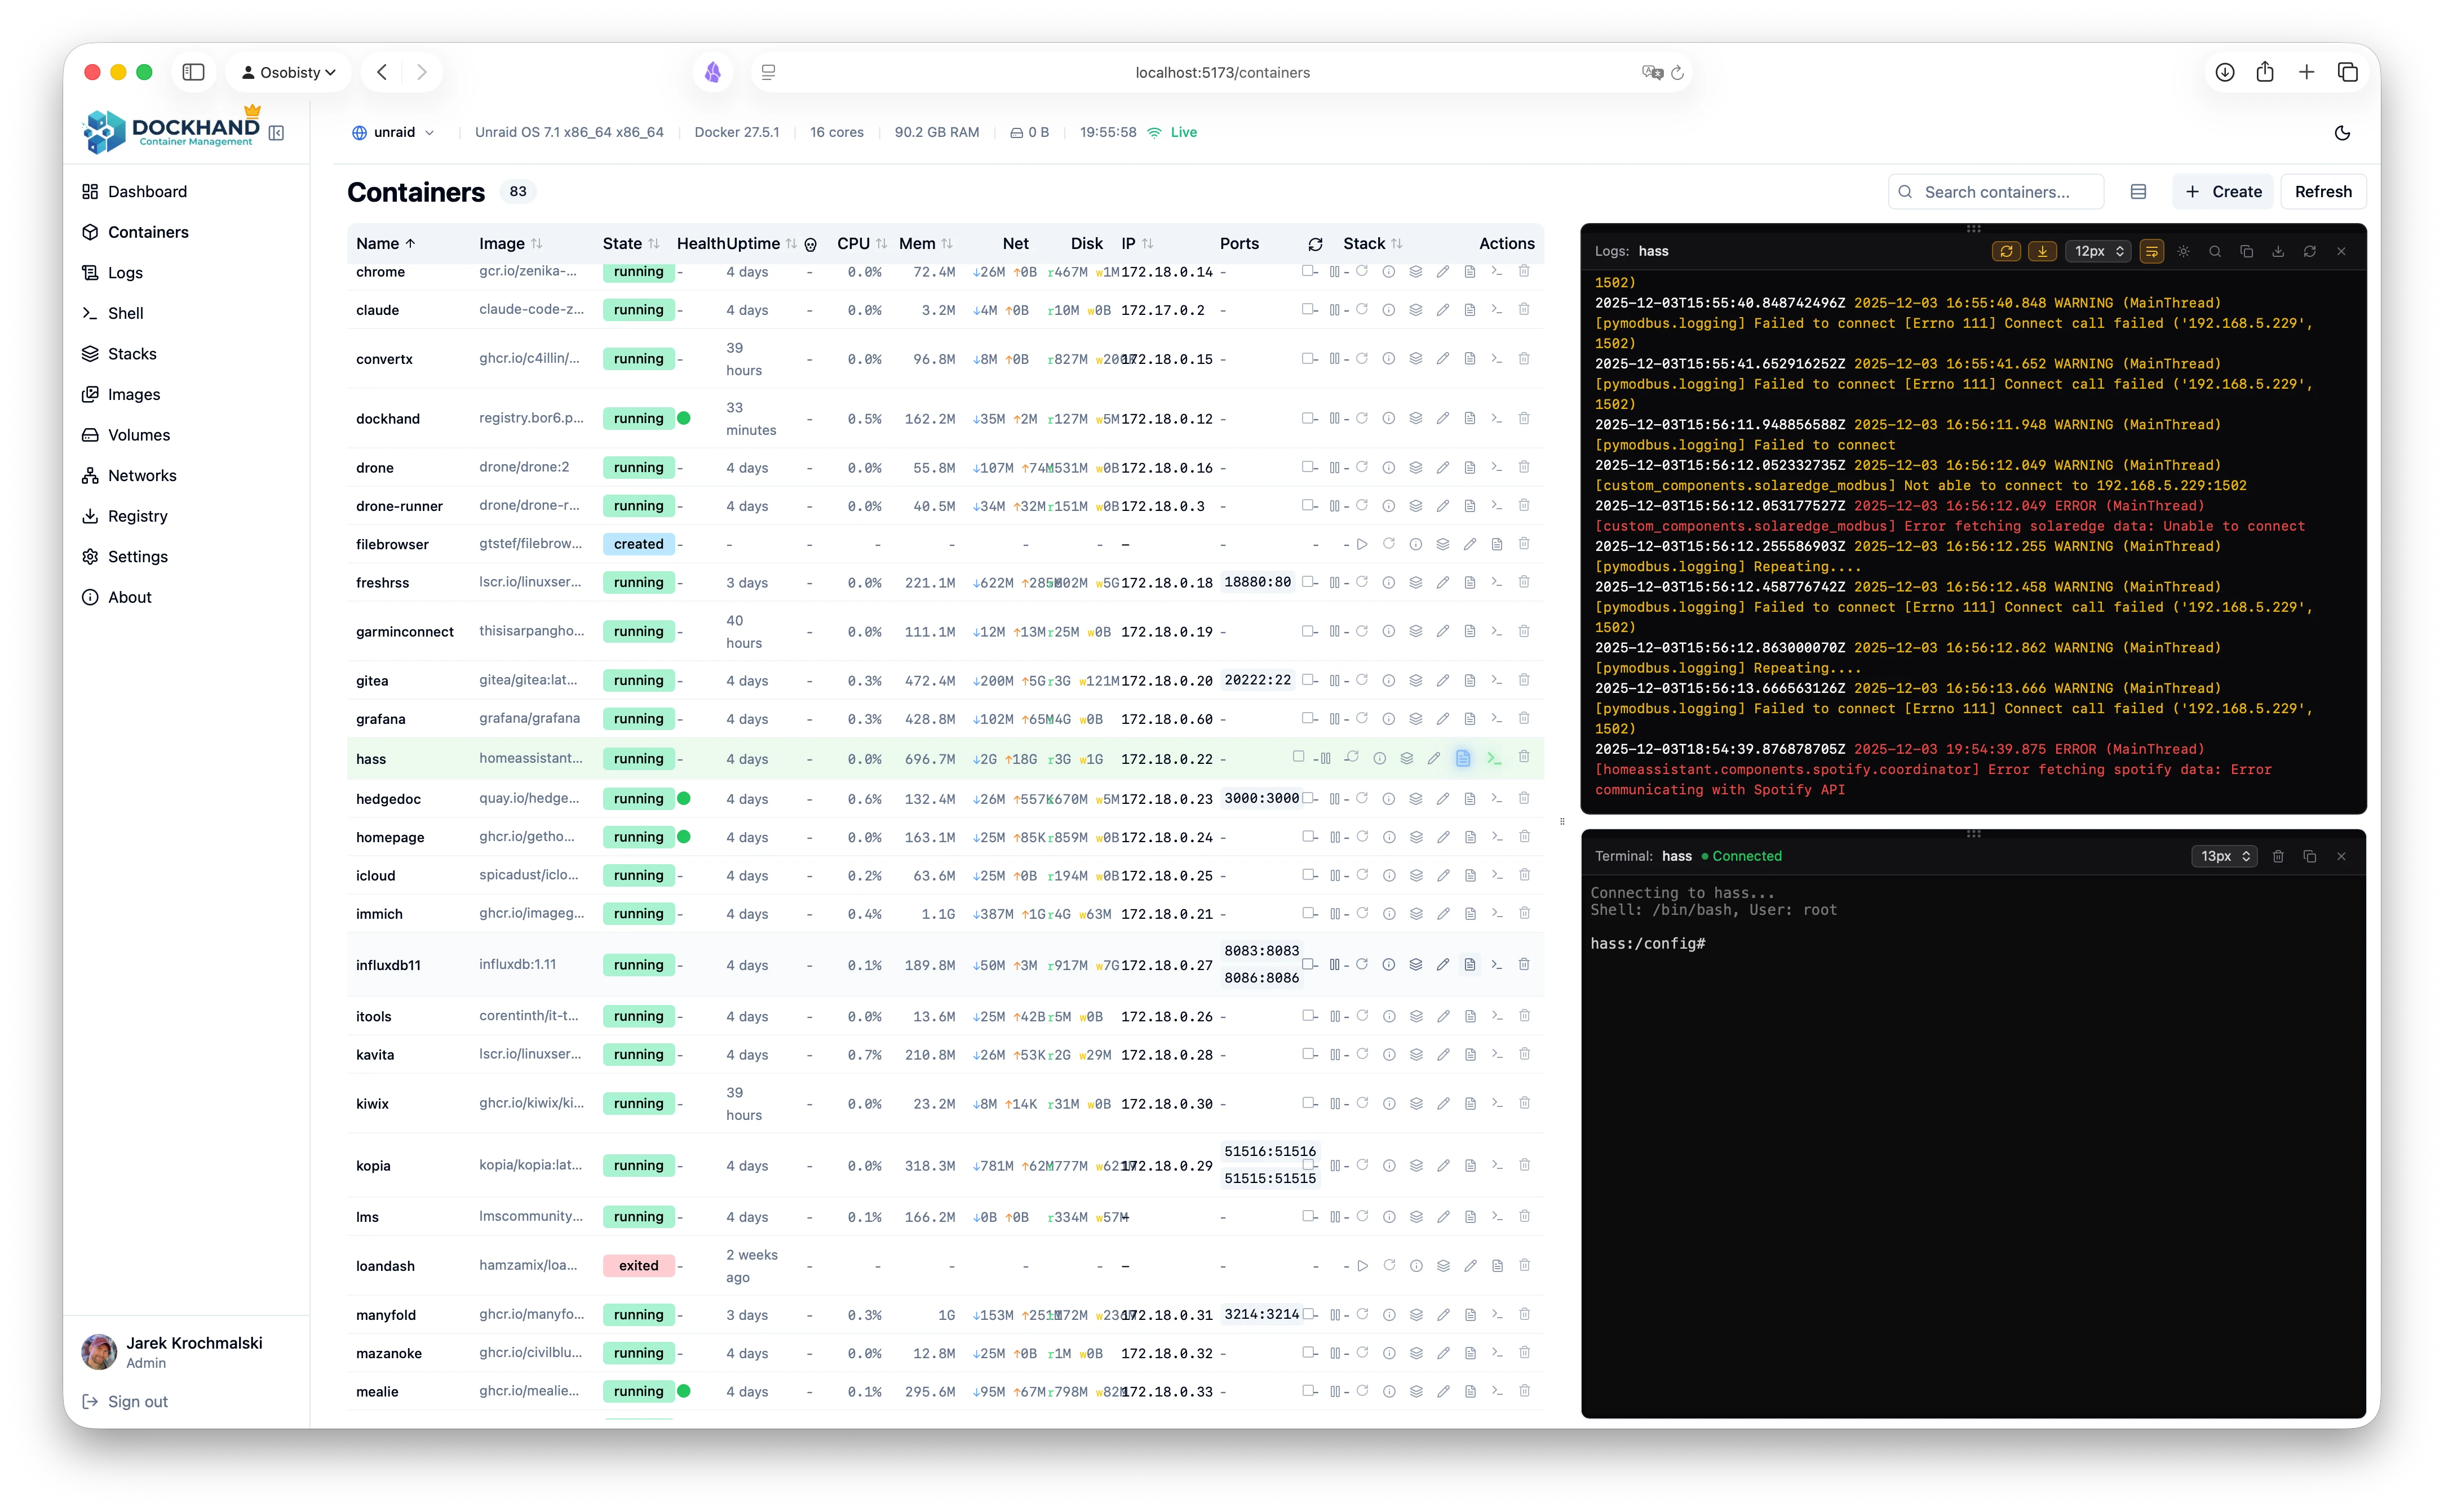Screen dimensions: 2444x1512
Task: Refresh the containers list
Action: 2323,191
